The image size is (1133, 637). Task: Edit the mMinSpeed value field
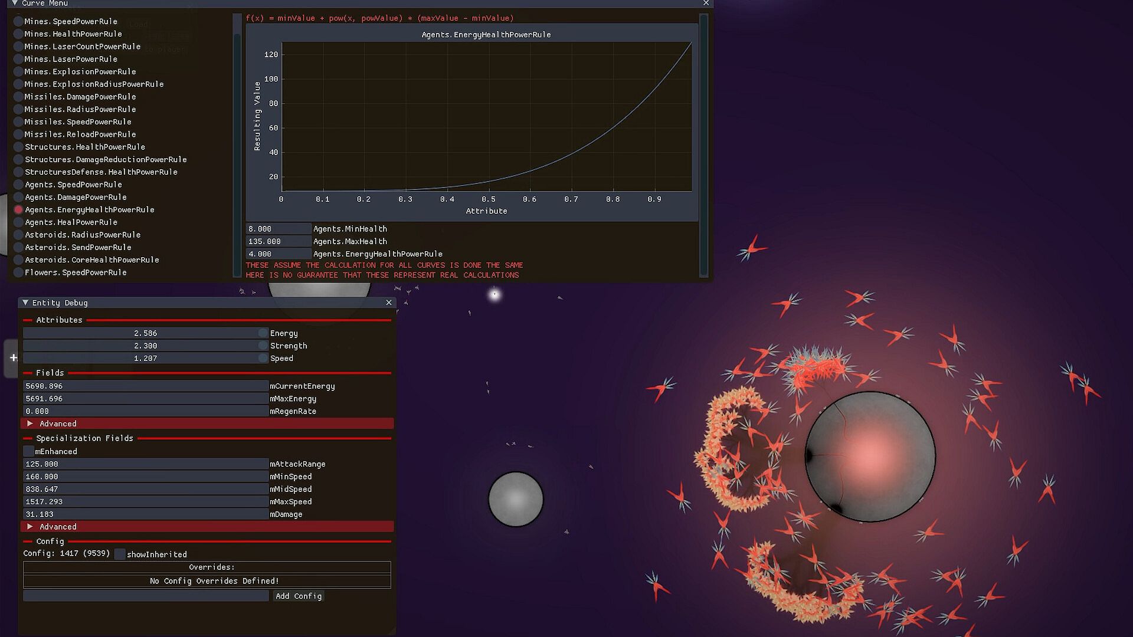[x=146, y=477]
